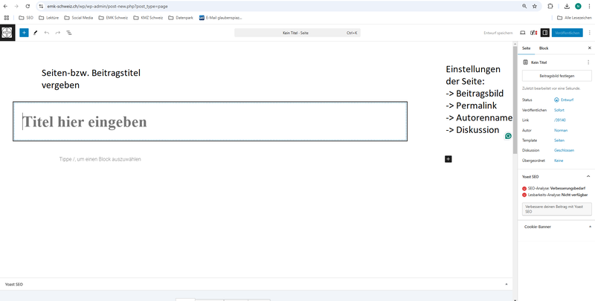Click the black add block plus button
595x301 pixels.
pos(448,159)
